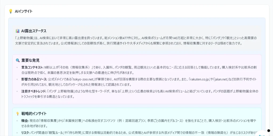Select the AI露出ステータス heading
Viewport: 273px width, 136px height.
click(x=34, y=31)
